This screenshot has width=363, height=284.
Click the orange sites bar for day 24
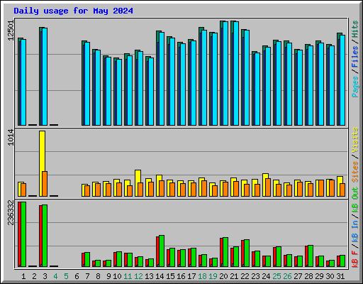(x=268, y=187)
